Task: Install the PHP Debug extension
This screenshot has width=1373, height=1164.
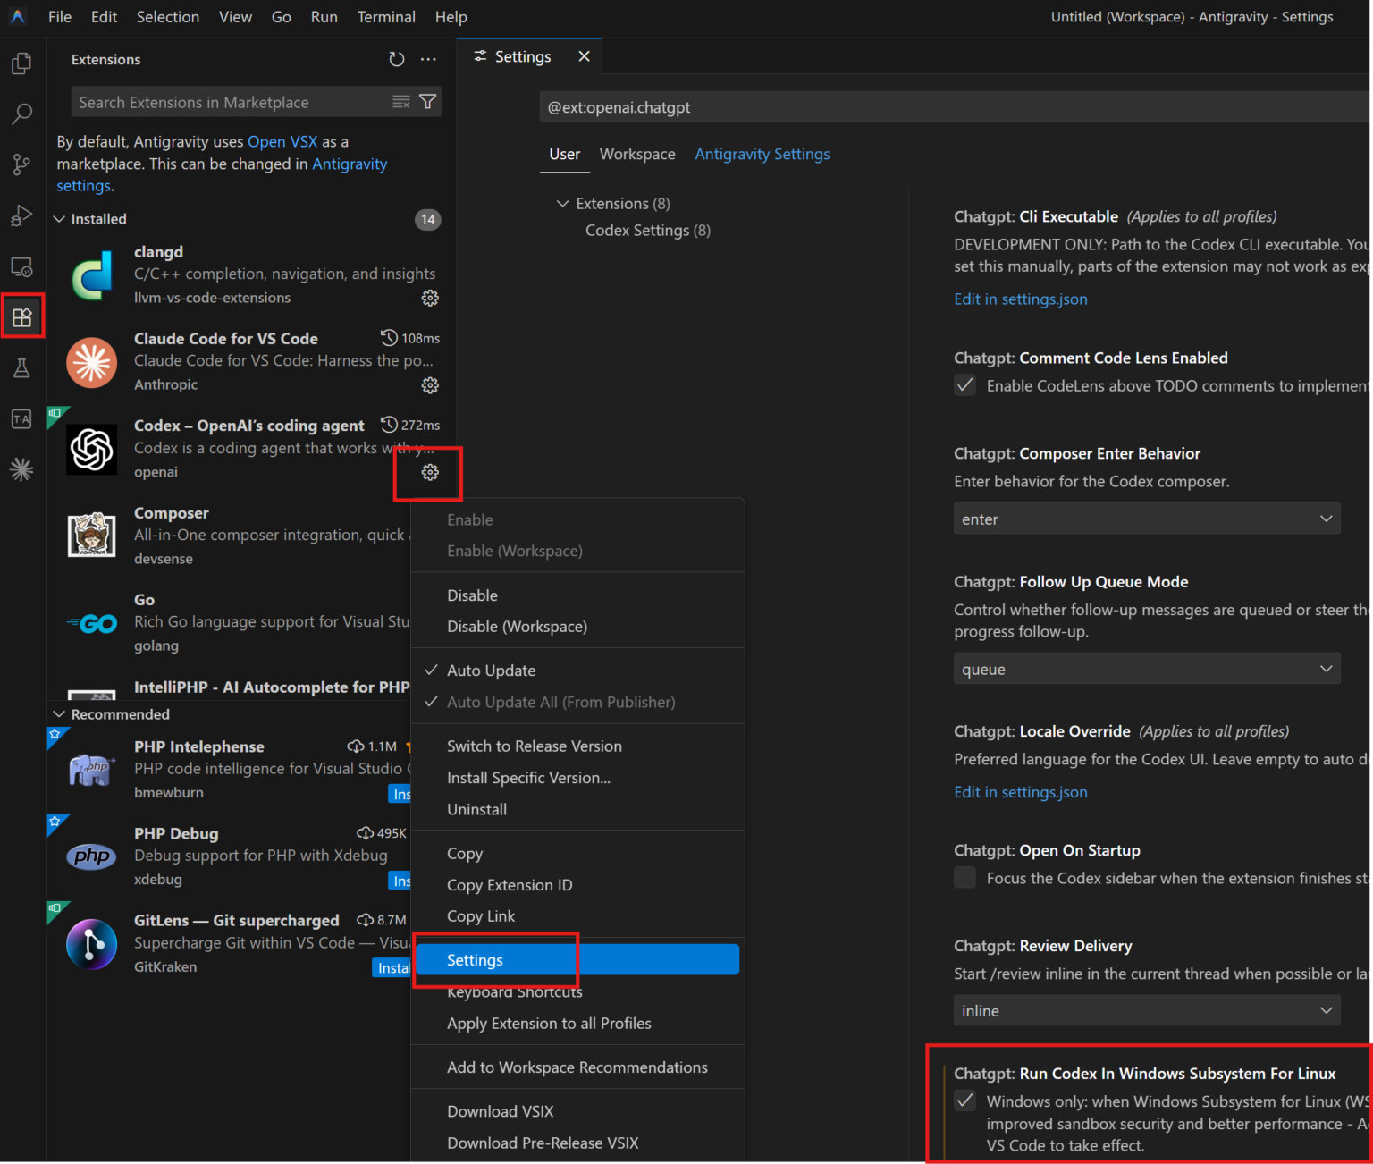Action: click(x=400, y=881)
